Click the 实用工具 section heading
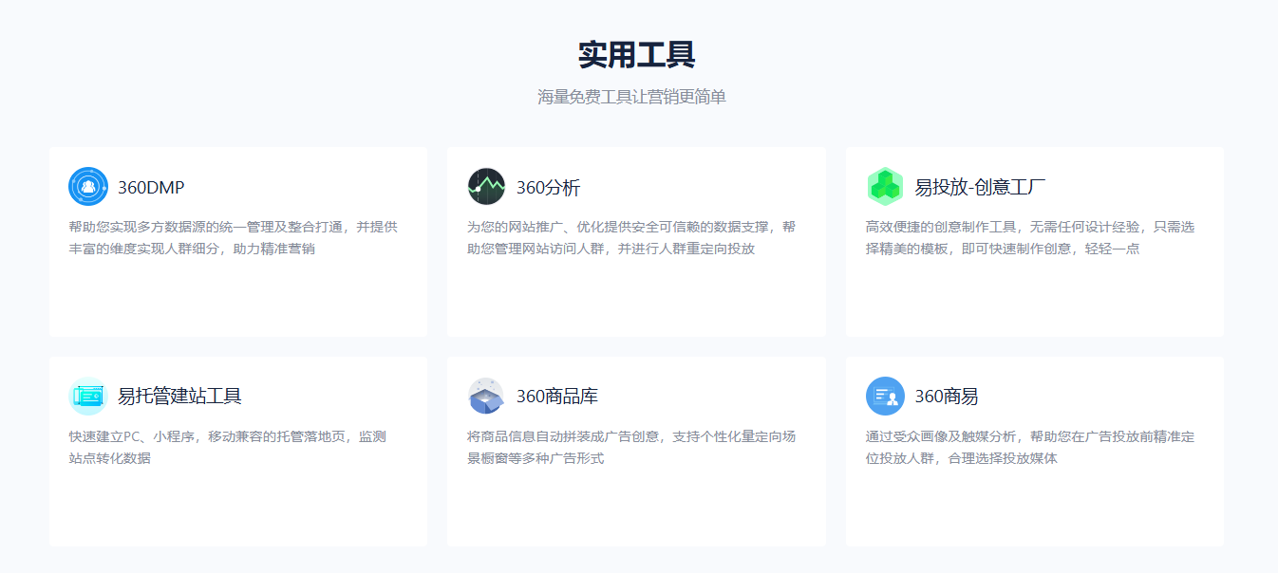Screen dimensions: 1278x573 tap(637, 55)
